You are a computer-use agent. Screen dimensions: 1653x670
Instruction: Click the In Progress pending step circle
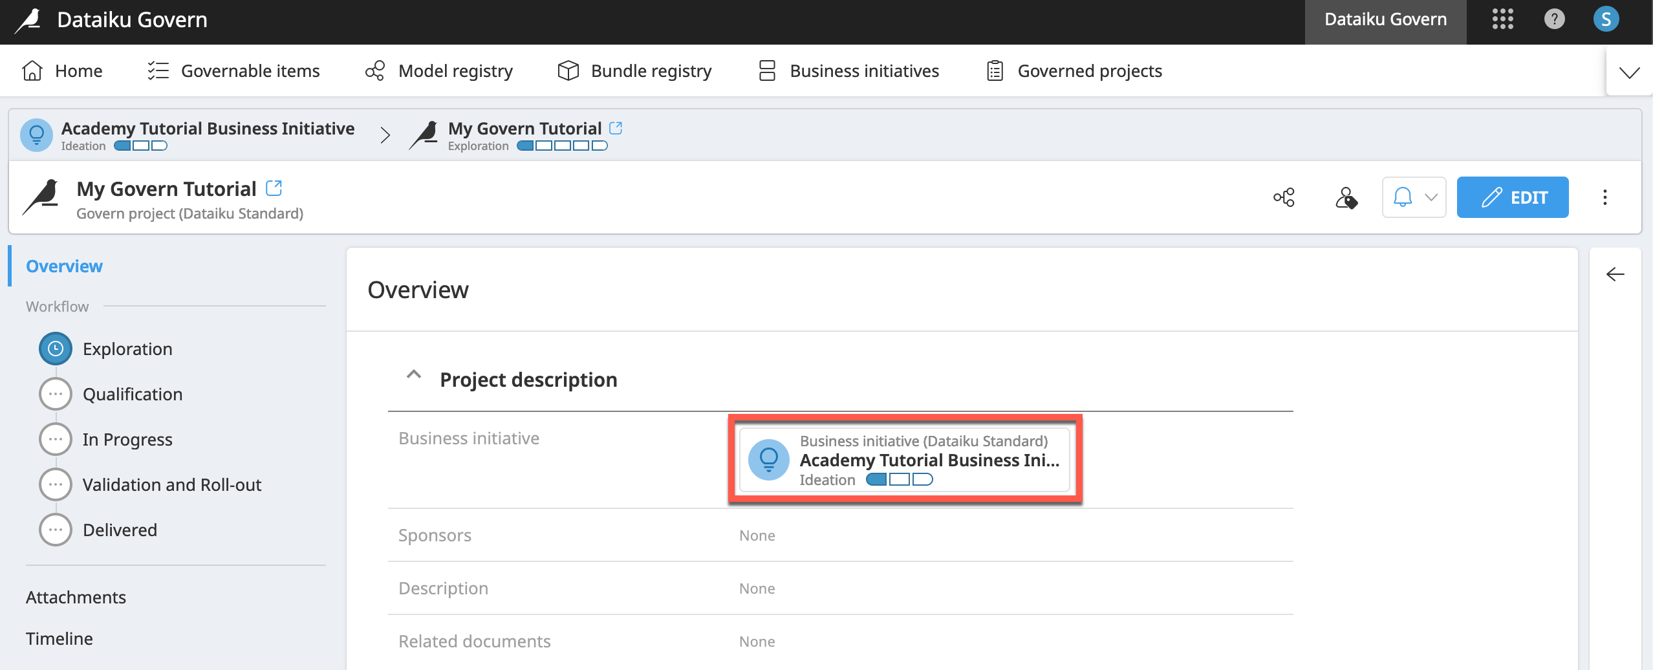pyautogui.click(x=56, y=439)
